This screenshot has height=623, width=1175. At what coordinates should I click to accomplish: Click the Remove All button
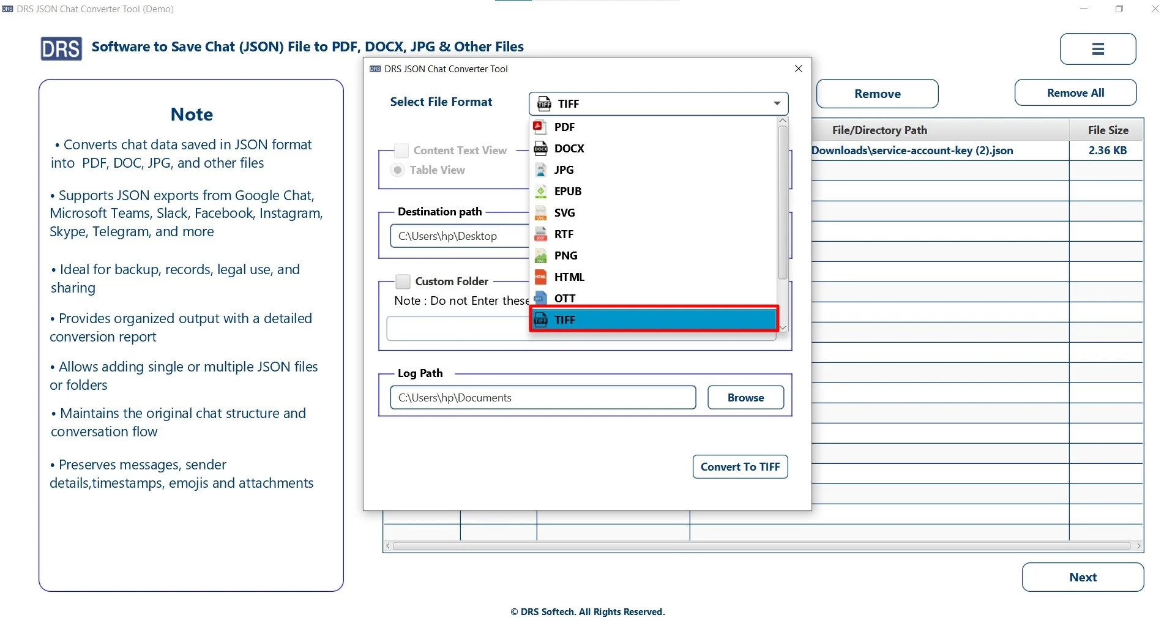1075,92
